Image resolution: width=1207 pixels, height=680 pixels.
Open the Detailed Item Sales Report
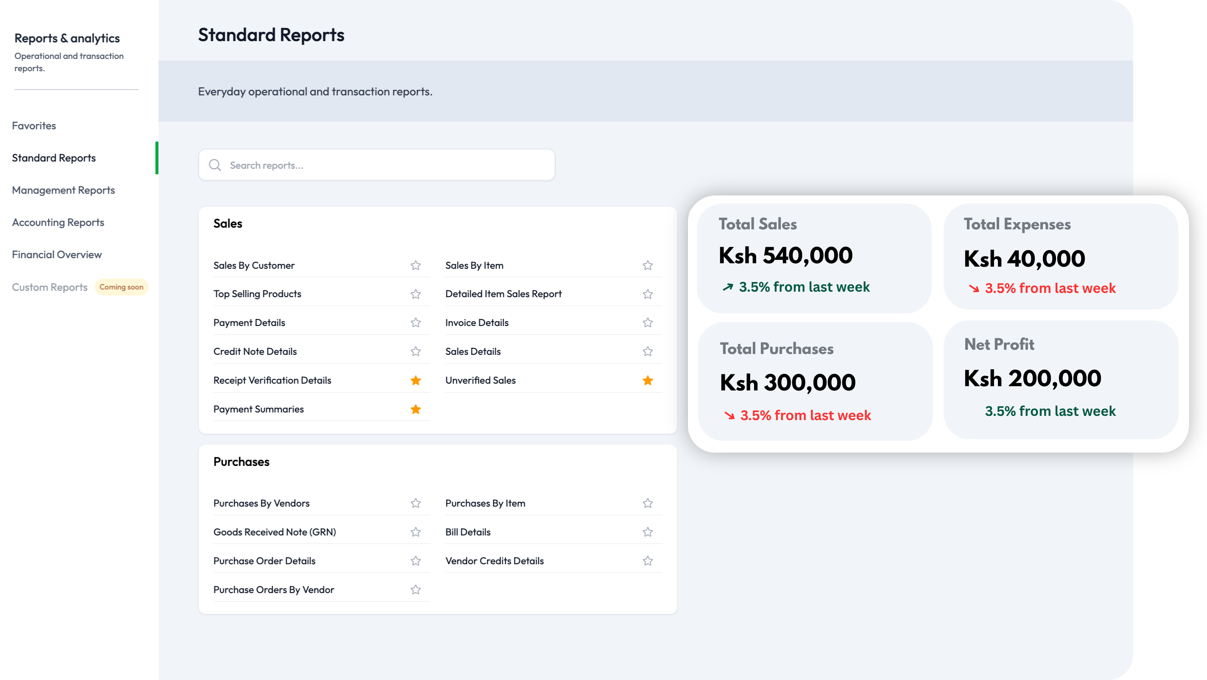[503, 294]
